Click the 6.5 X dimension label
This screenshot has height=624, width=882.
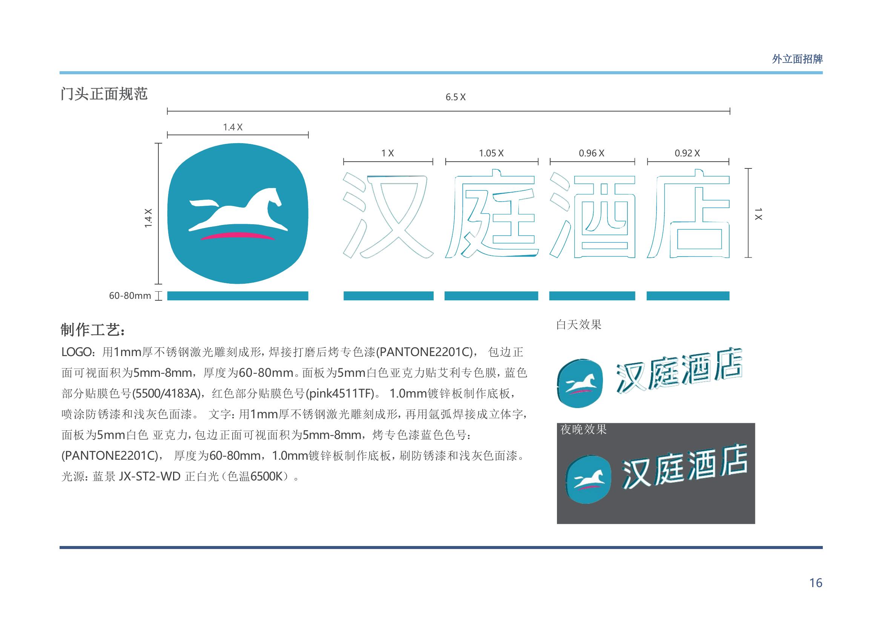pyautogui.click(x=456, y=97)
